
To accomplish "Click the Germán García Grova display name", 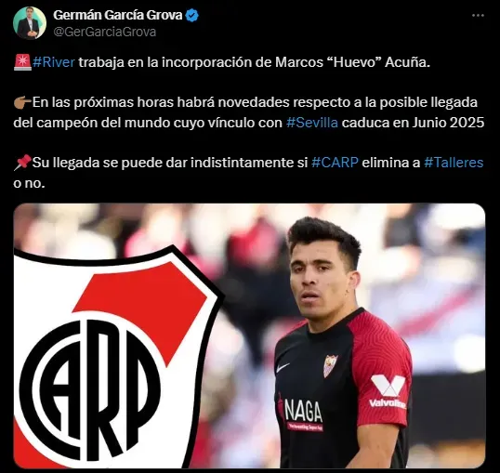I will [118, 15].
